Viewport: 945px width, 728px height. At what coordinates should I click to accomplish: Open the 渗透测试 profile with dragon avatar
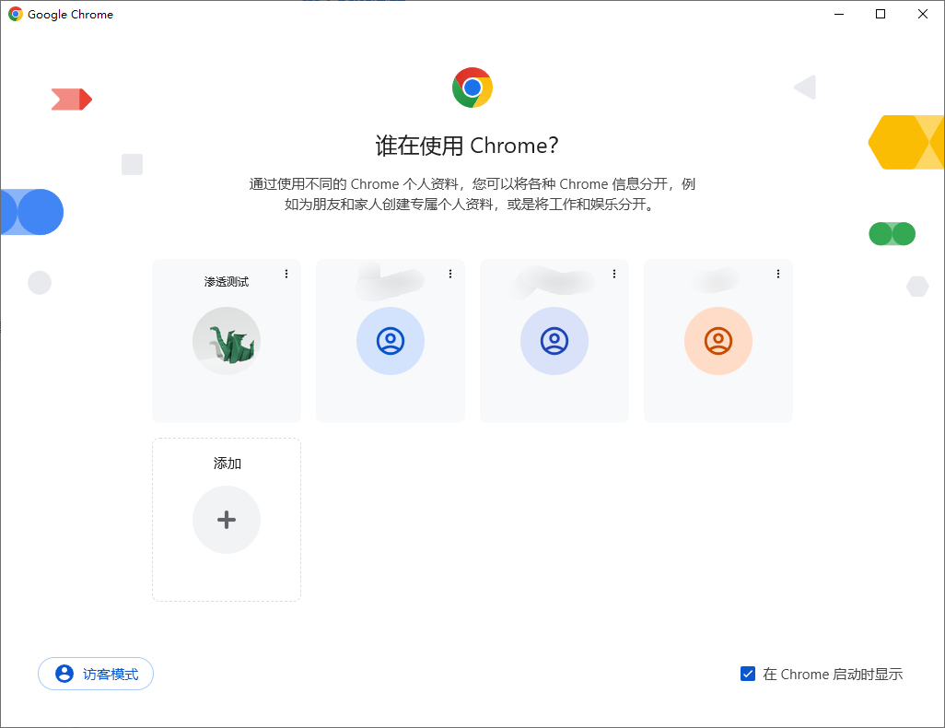[227, 342]
